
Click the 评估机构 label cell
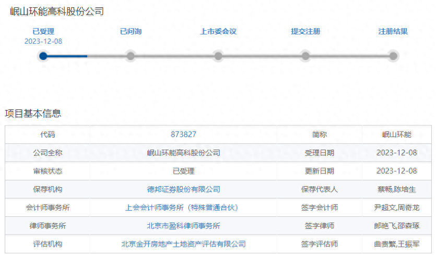pos(48,244)
